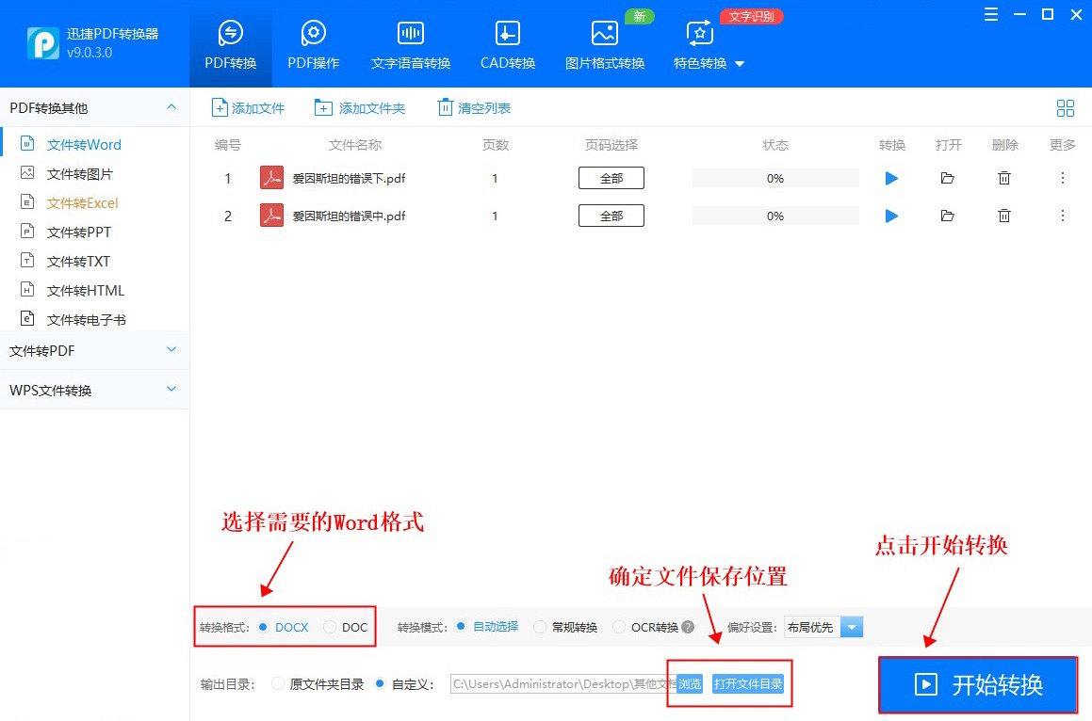Image resolution: width=1092 pixels, height=721 pixels.
Task: Start converting 爱因斯坦的错误下.pdf with play button
Action: click(x=890, y=178)
